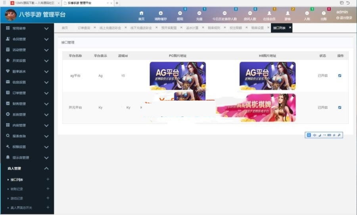Click the 清除缓存 clear cache icon
This screenshot has width=357, height=215.
(x=160, y=14)
